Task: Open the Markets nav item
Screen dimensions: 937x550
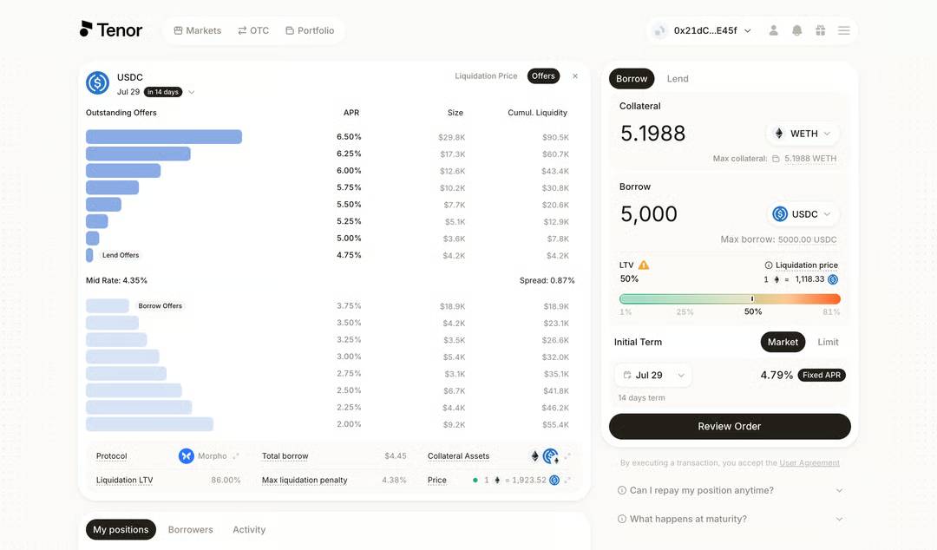Action: 197,30
